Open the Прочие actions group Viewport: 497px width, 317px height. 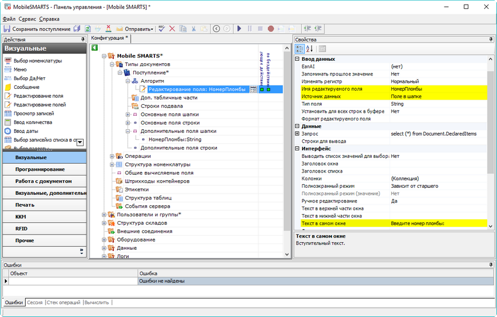pos(44,240)
